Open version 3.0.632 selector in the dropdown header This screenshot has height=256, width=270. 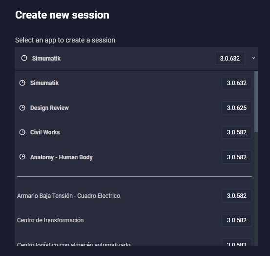point(230,59)
